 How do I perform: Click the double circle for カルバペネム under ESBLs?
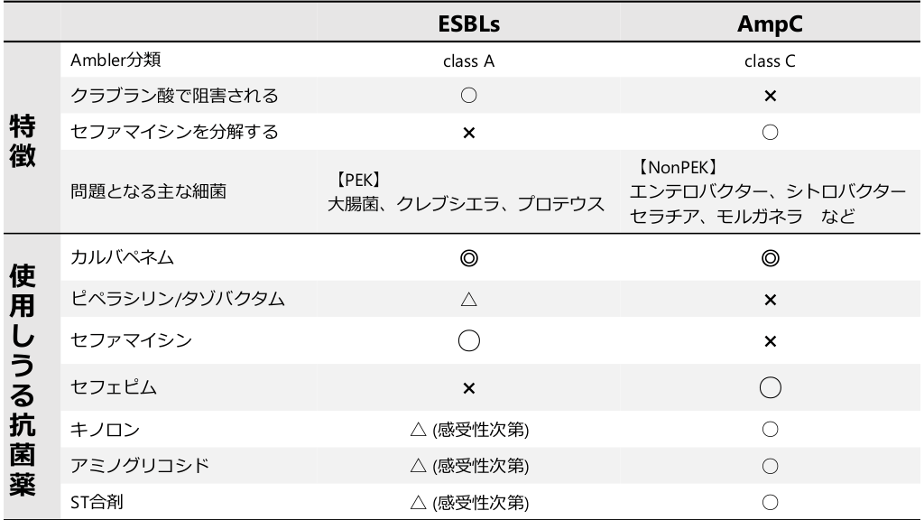pos(467,258)
